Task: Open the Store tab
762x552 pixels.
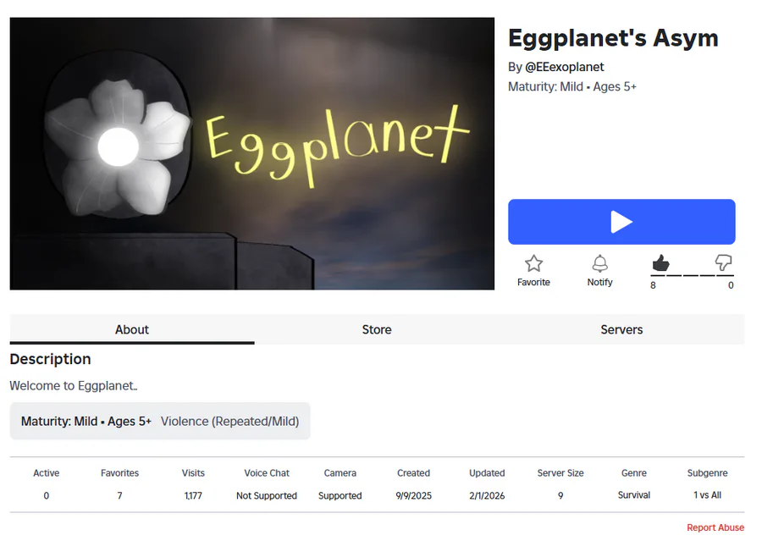Action: point(377,329)
